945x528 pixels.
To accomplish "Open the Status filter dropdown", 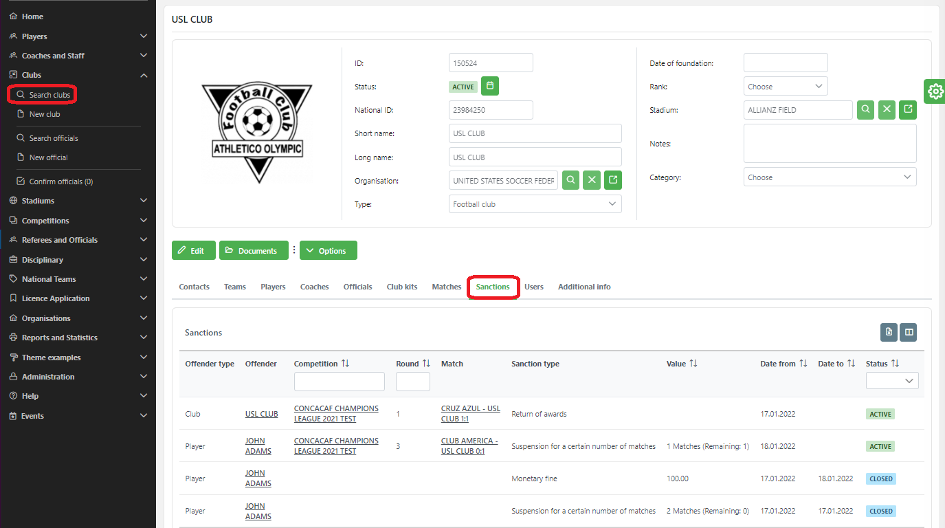I will 892,381.
